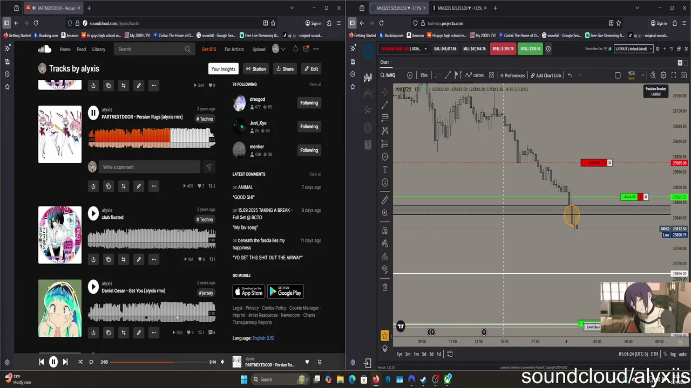The image size is (691, 388).
Task: Take chart snapshot with camera icon
Action: pos(684,75)
